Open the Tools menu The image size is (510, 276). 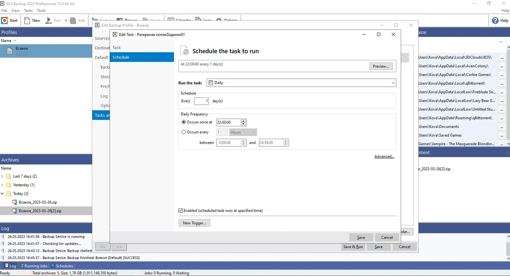(x=42, y=10)
